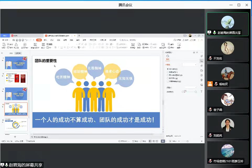Click the microphone icon beside 杨柏欢
This screenshot has height=168, width=252.
(216, 84)
